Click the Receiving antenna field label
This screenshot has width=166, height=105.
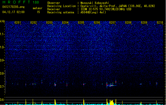[61, 12]
